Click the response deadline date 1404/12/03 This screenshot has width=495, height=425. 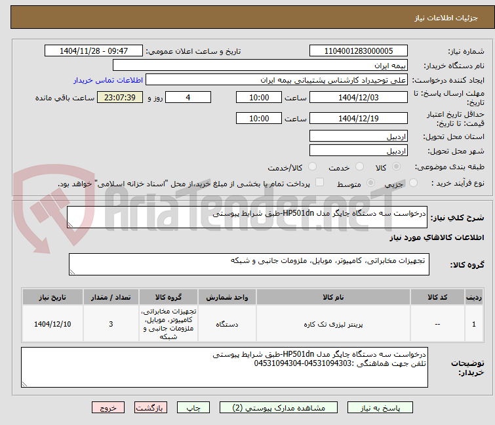click(x=359, y=97)
